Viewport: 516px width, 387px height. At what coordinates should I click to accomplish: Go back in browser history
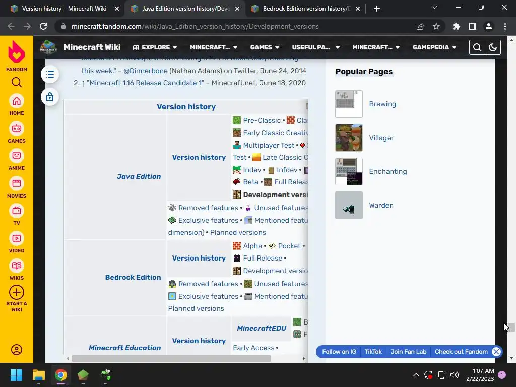(11, 26)
